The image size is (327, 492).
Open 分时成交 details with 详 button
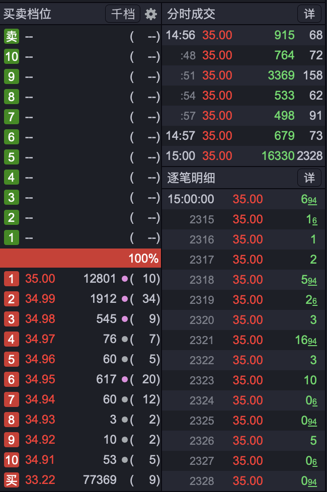click(x=309, y=14)
